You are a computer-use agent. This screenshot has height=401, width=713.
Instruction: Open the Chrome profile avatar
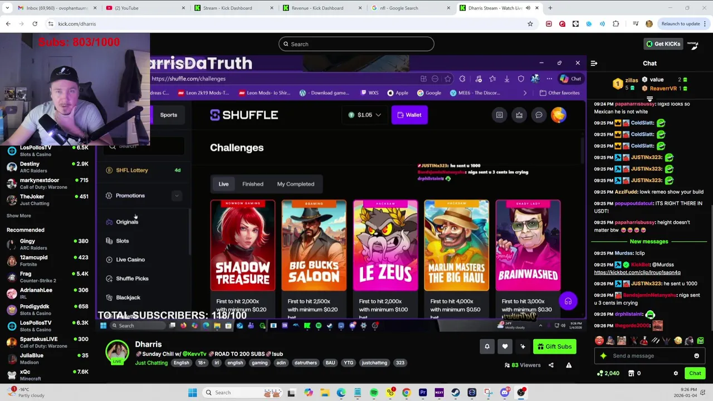tap(649, 24)
